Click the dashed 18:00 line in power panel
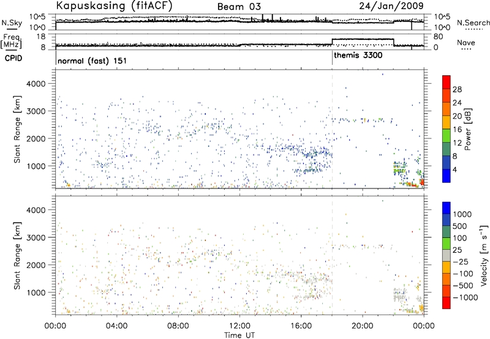 [x=332, y=129]
